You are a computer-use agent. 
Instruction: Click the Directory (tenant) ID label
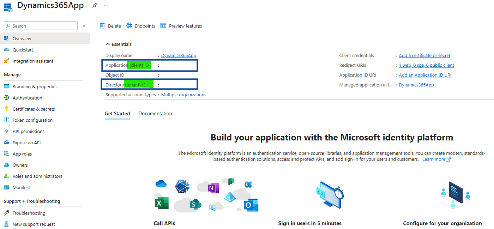click(126, 85)
